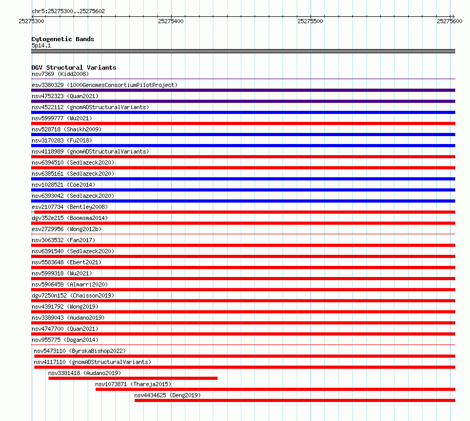Open variant dgv352e215 (Boomsma2014)
Image resolution: width=470 pixels, height=421 pixels.
(x=70, y=218)
